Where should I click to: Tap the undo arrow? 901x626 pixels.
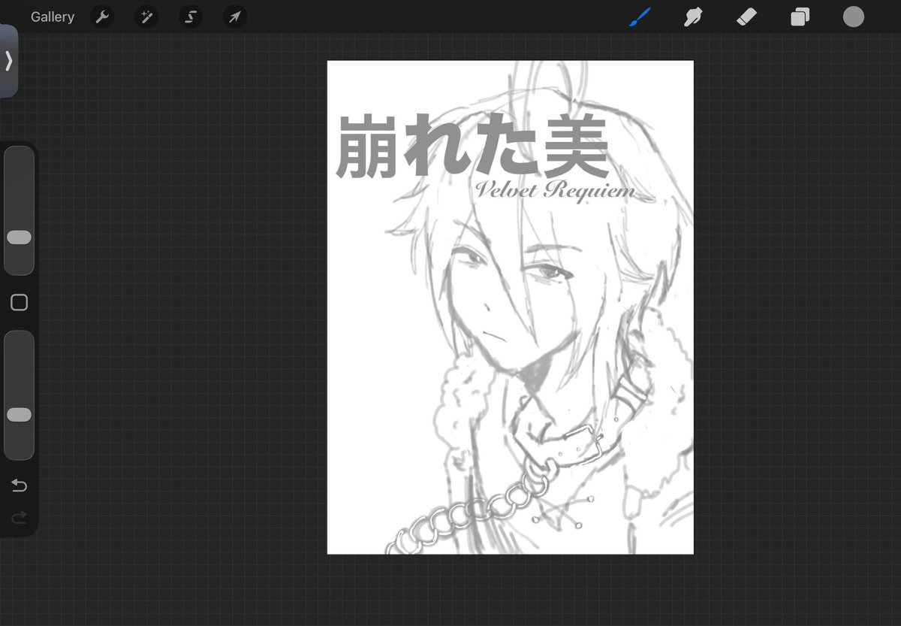click(x=19, y=485)
